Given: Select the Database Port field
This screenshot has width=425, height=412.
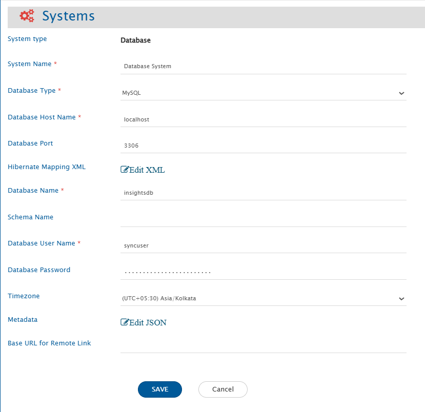Looking at the screenshot, I should pyautogui.click(x=263, y=146).
